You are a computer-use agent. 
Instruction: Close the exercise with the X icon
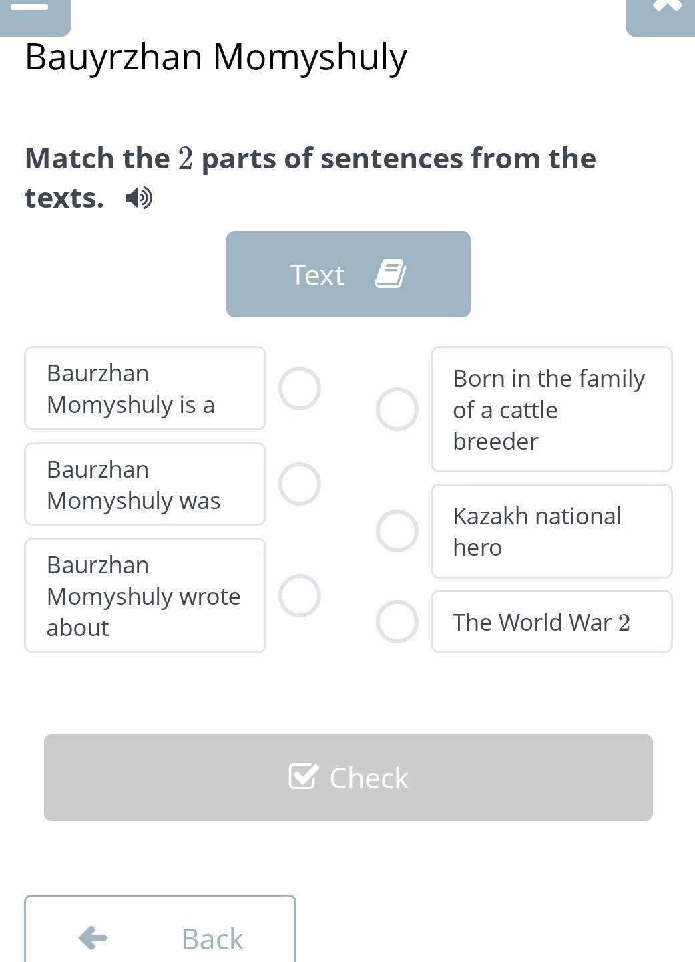[x=666, y=5]
